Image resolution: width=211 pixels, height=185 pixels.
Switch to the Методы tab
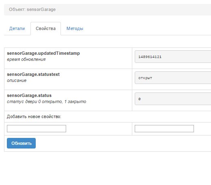click(x=75, y=28)
